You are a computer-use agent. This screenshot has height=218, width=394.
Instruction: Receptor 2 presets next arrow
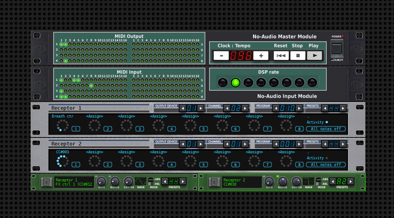(343, 144)
